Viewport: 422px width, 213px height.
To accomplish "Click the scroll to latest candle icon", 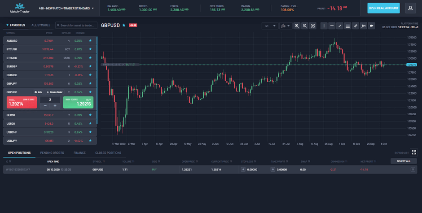I will pos(372,26).
